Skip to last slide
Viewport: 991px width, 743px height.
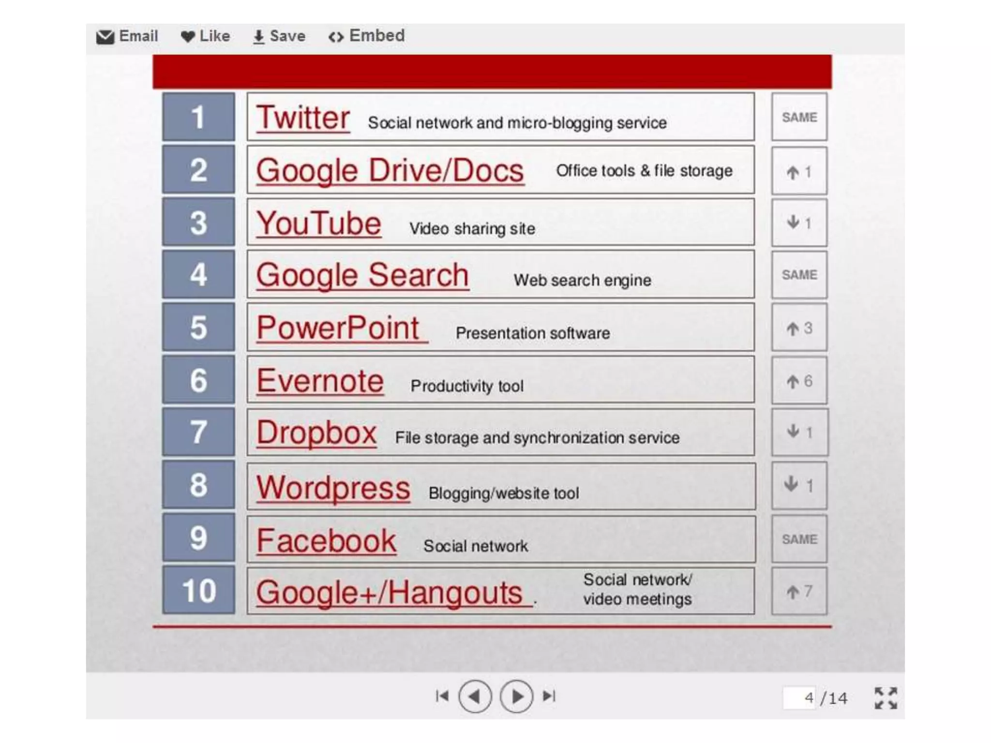pos(549,696)
